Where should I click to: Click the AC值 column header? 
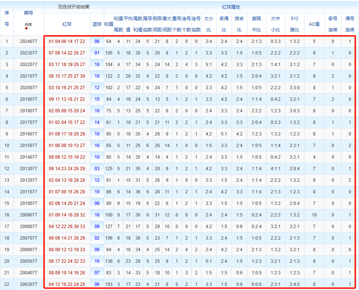click(314, 24)
